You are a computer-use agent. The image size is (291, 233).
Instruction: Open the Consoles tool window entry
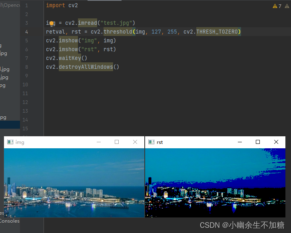coord(10,221)
